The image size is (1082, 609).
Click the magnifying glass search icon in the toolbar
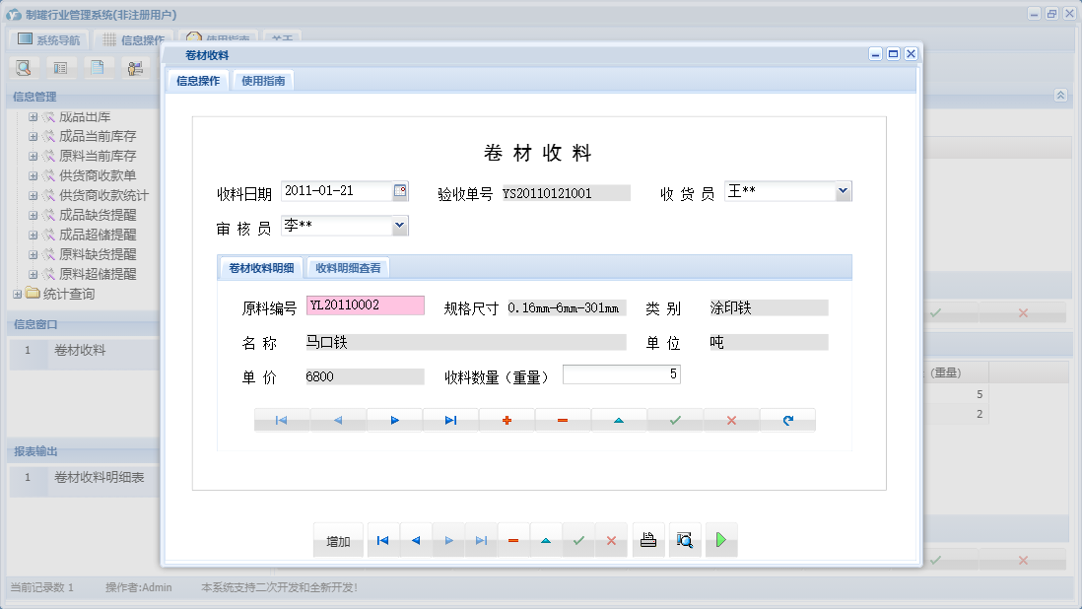[x=23, y=67]
